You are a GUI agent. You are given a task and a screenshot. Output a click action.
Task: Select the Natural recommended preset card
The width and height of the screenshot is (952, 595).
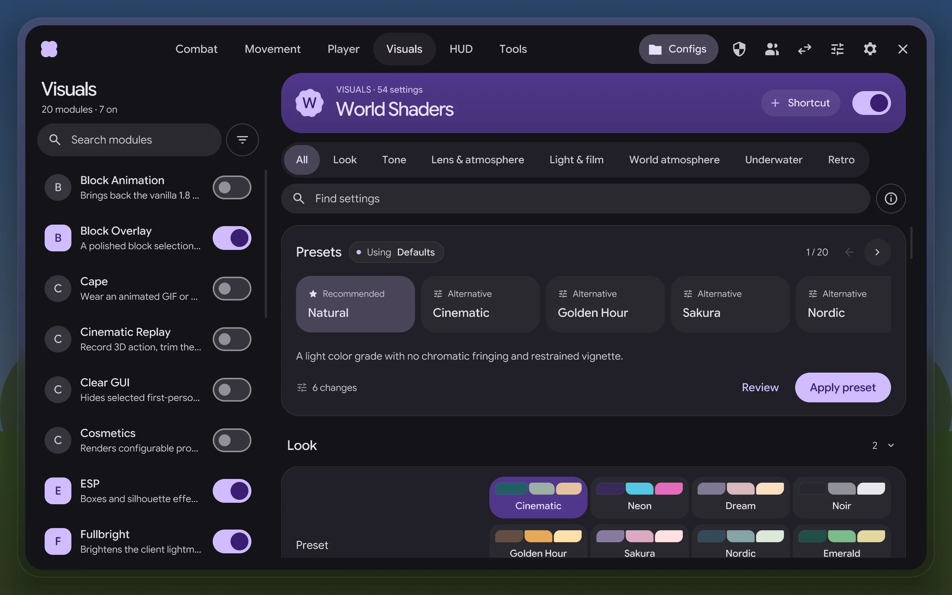[355, 304]
